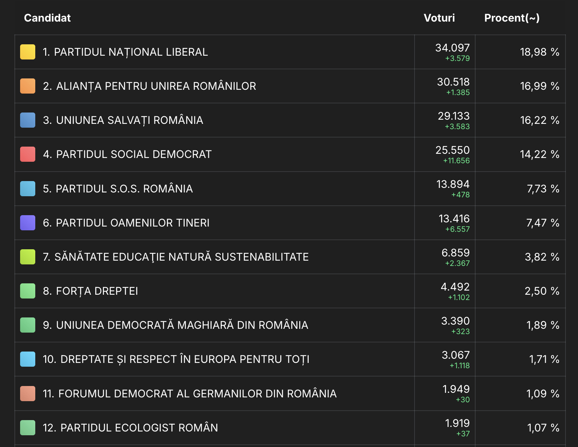
Task: Select the 3. UNIUNEA SALVAȚI ROMÂNIA name
Action: (x=123, y=120)
